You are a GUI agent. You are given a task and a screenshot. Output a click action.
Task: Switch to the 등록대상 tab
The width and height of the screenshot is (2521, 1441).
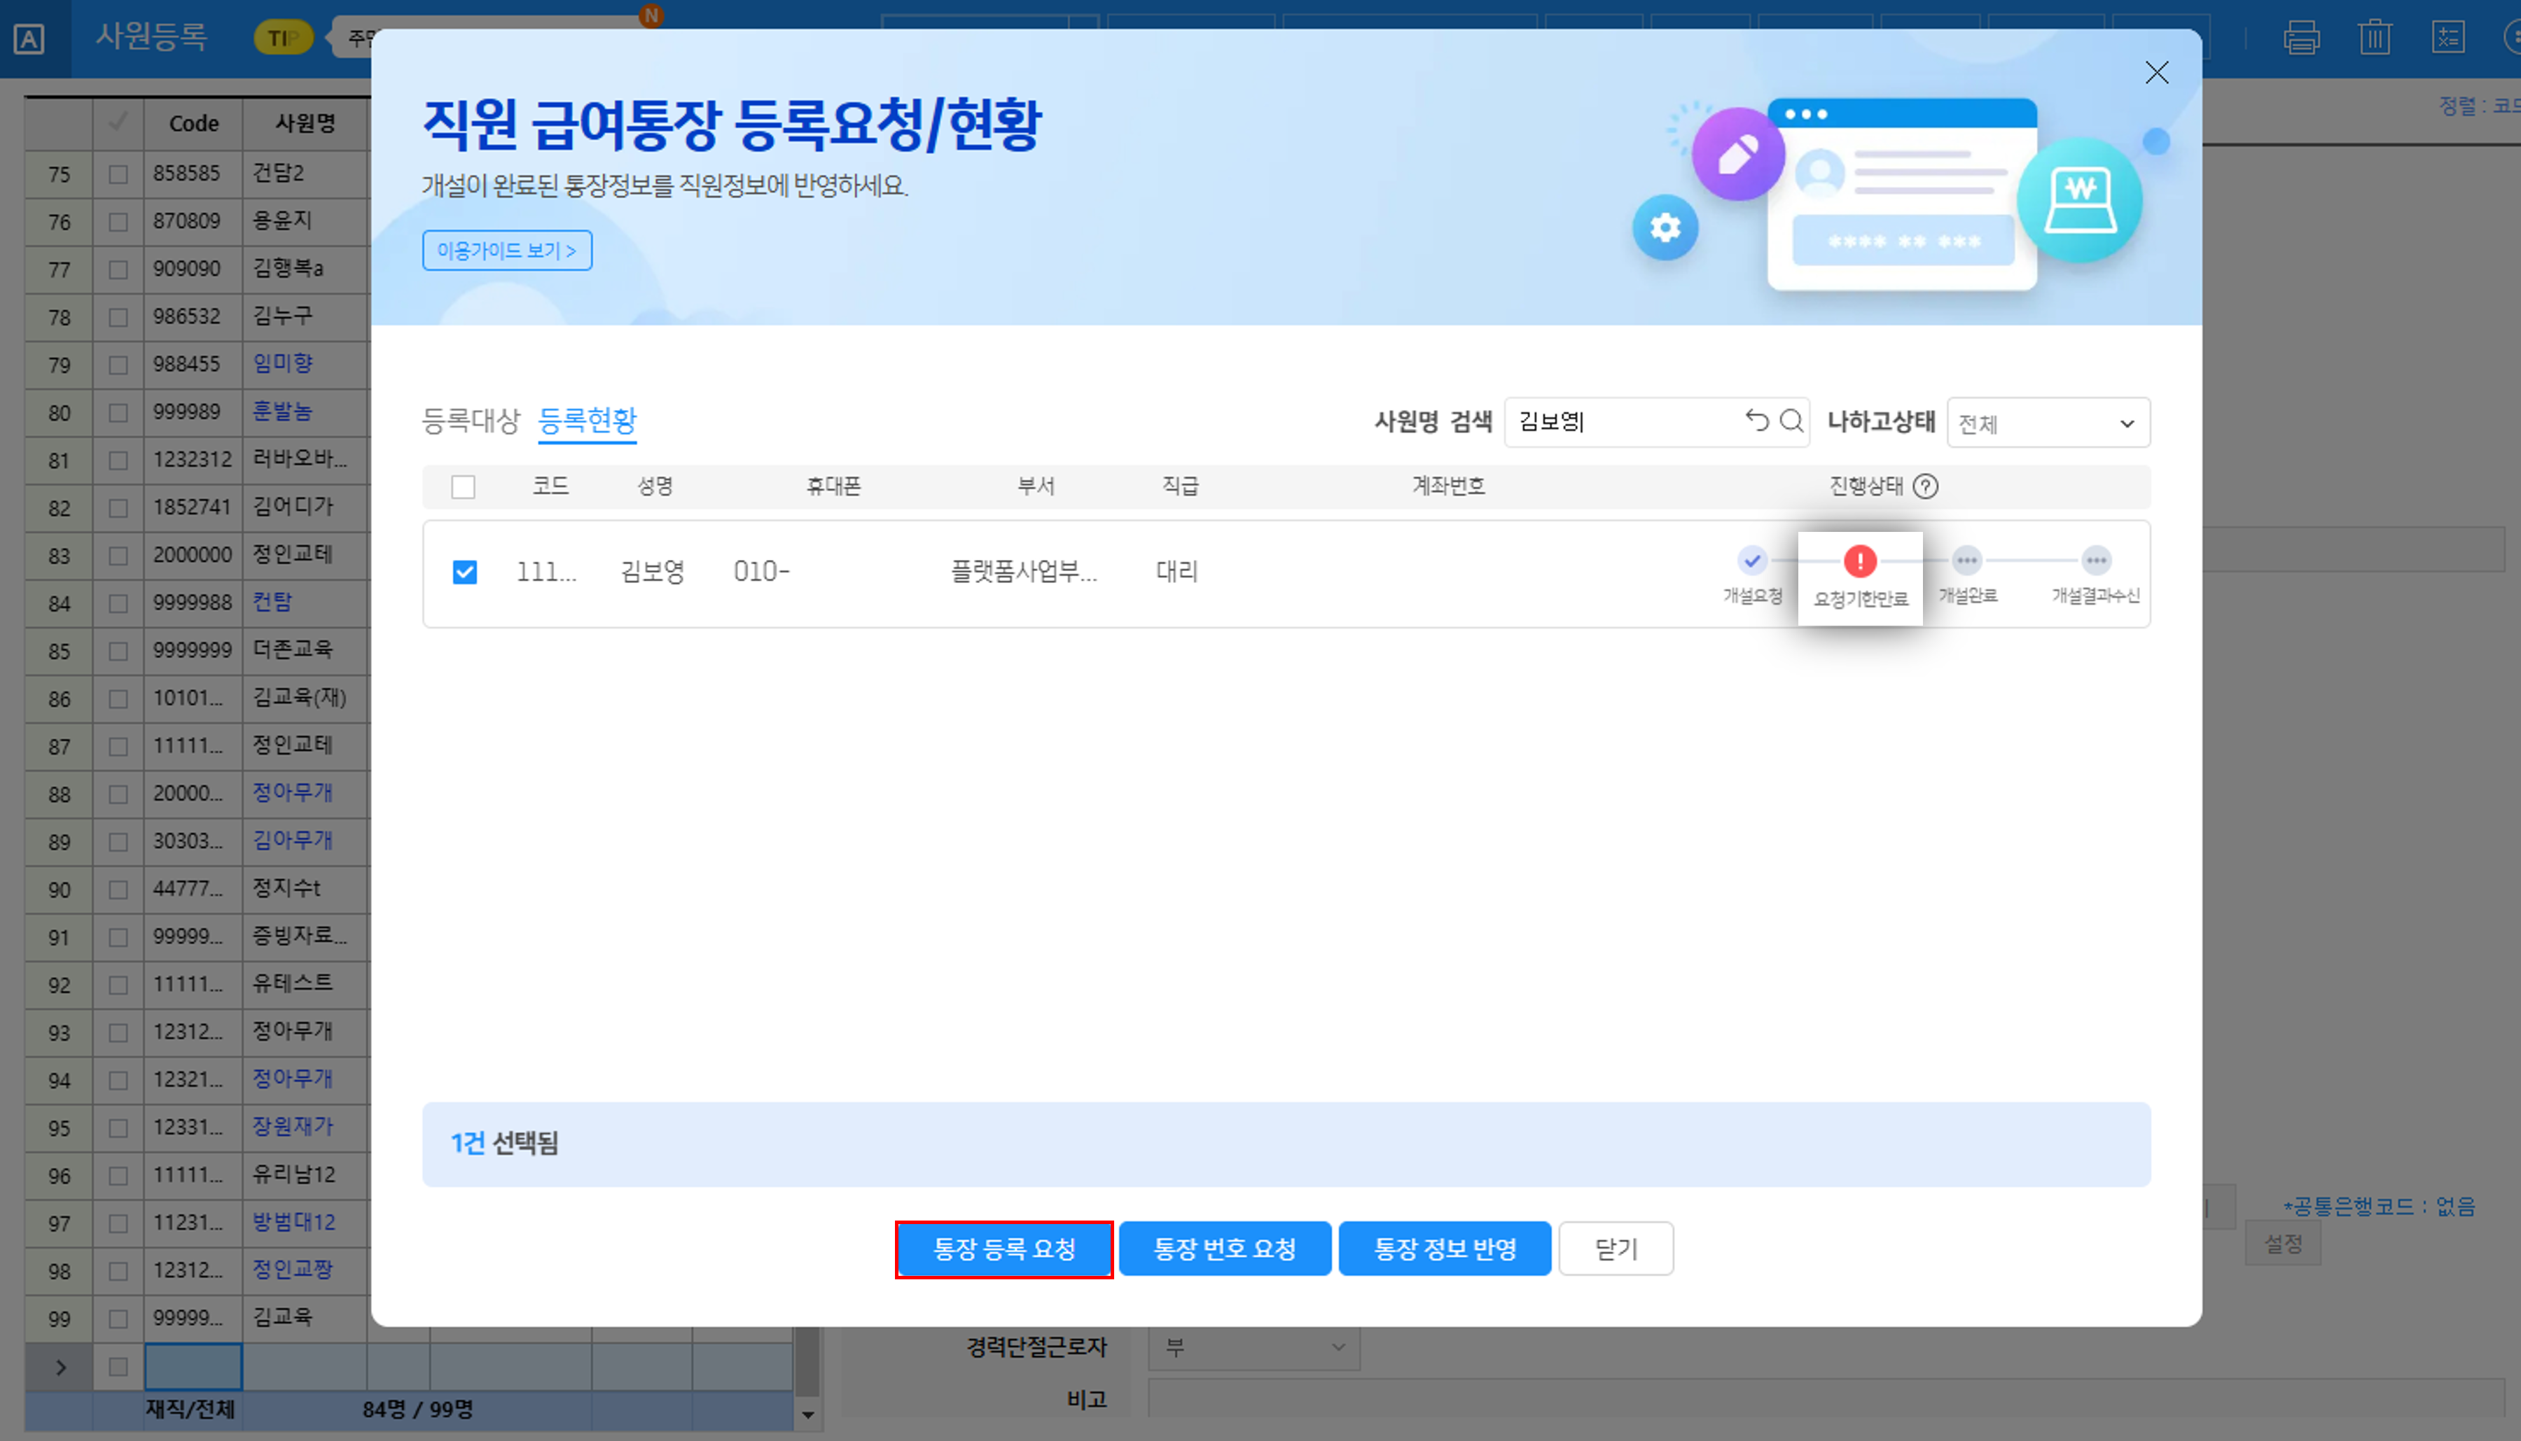(x=471, y=421)
